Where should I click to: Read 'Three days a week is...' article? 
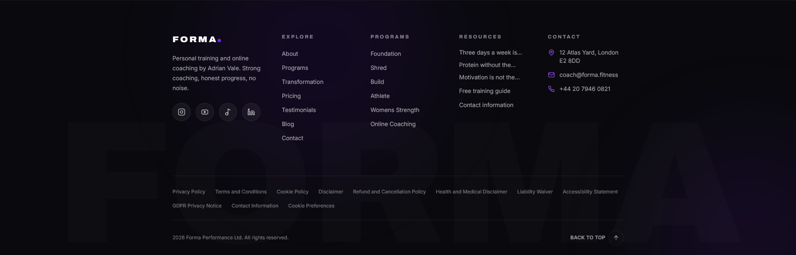coord(490,52)
